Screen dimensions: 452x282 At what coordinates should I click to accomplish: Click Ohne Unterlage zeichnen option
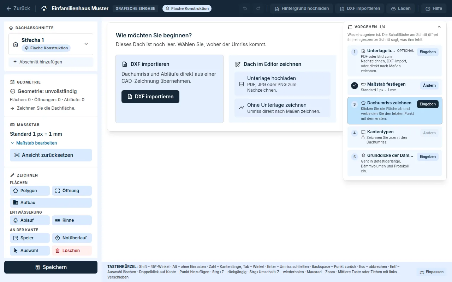282,108
